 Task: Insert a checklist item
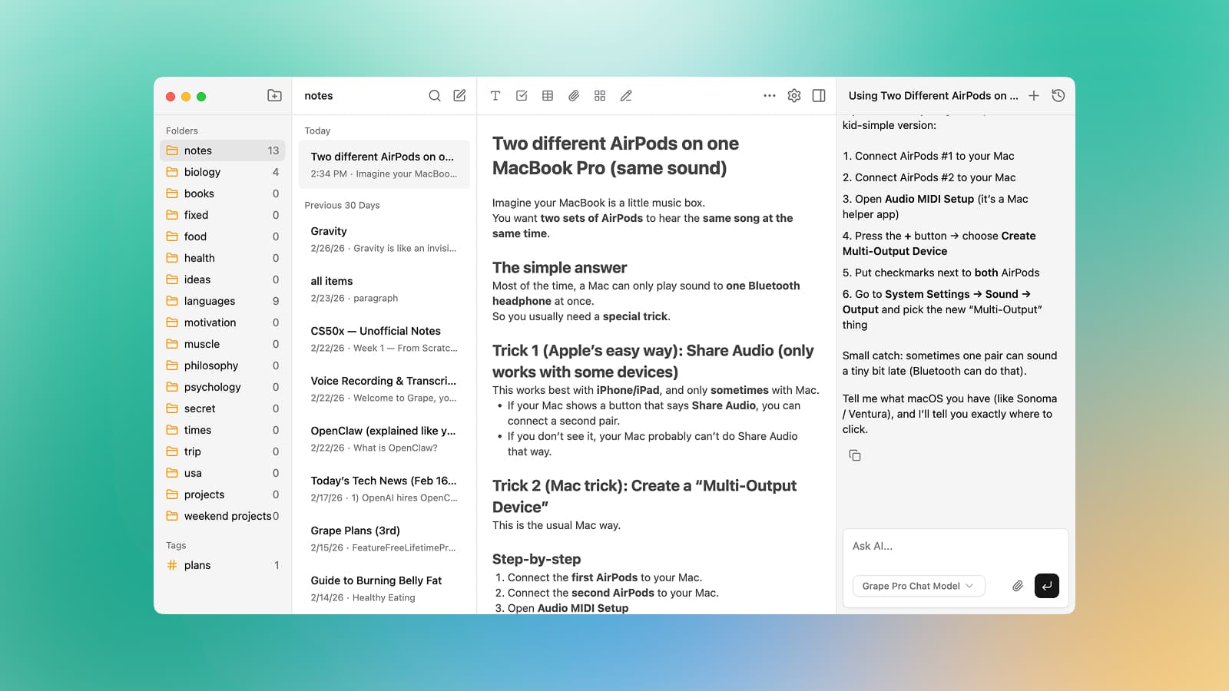522,96
